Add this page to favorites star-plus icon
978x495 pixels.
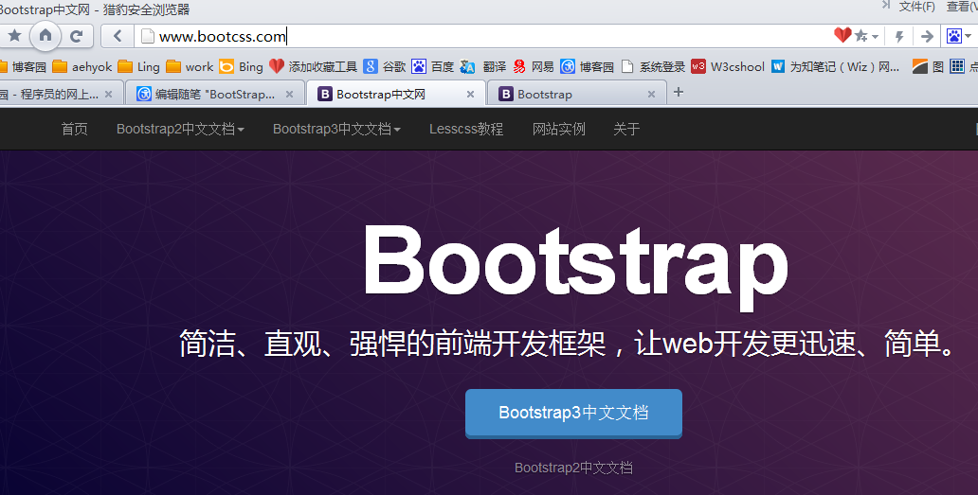coord(861,36)
